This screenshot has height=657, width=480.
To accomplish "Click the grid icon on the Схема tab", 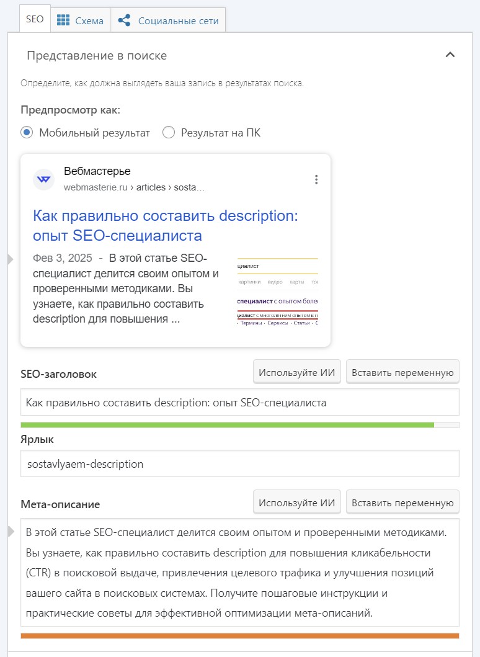I will 63,20.
